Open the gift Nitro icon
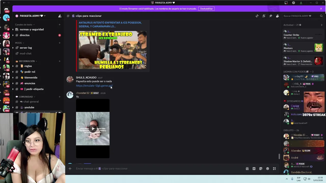Screen dimensions: 326x183 click(247, 169)
